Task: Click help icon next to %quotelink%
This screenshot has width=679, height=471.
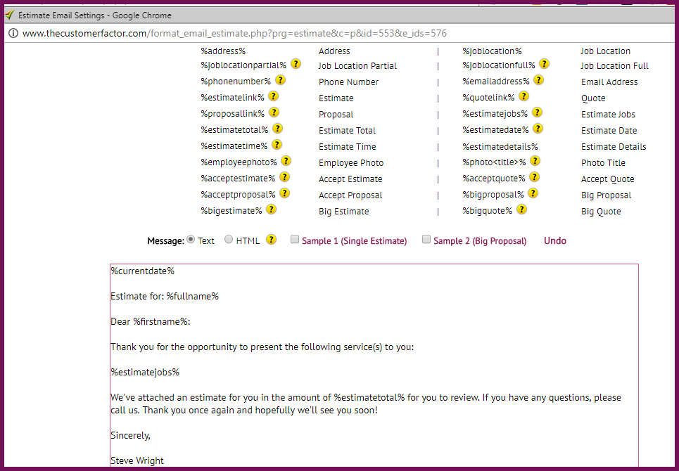Action: pos(524,96)
